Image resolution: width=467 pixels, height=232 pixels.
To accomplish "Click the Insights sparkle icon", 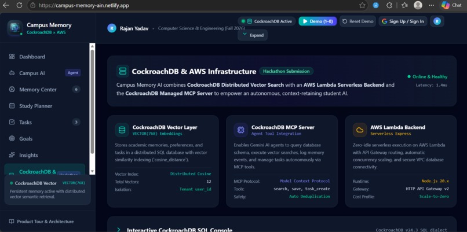I will (x=12, y=154).
